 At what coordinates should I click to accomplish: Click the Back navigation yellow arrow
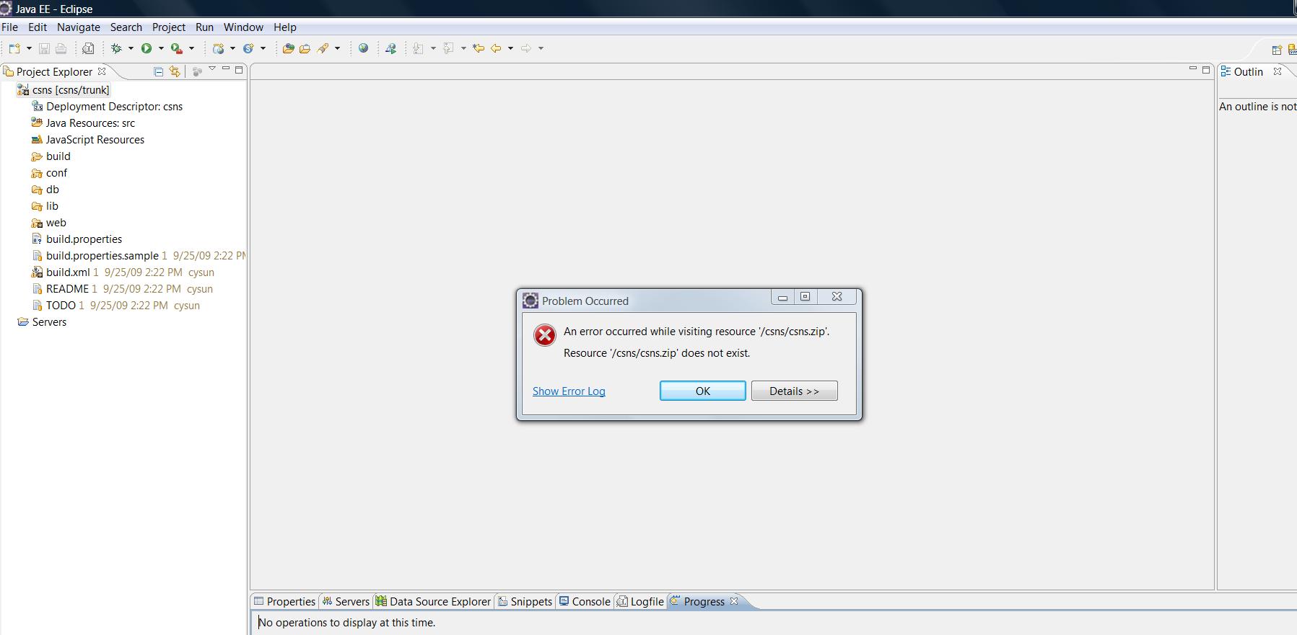[x=496, y=48]
